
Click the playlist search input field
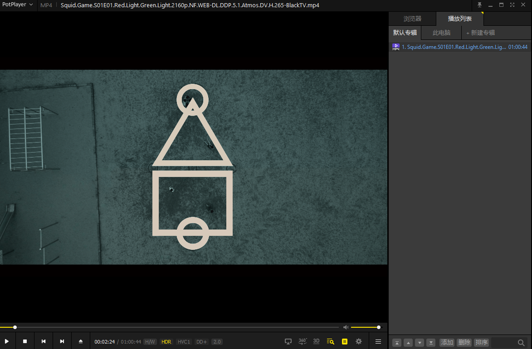coord(504,343)
